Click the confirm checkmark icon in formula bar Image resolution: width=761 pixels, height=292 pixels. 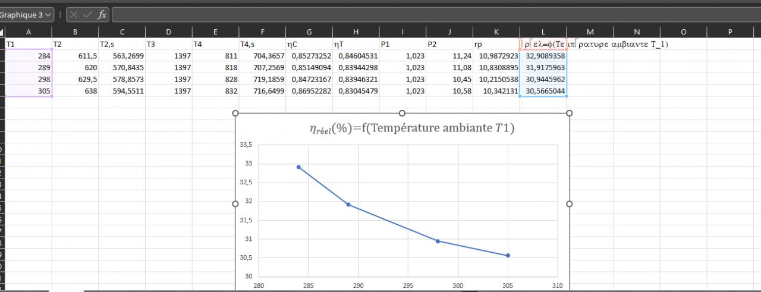click(87, 14)
